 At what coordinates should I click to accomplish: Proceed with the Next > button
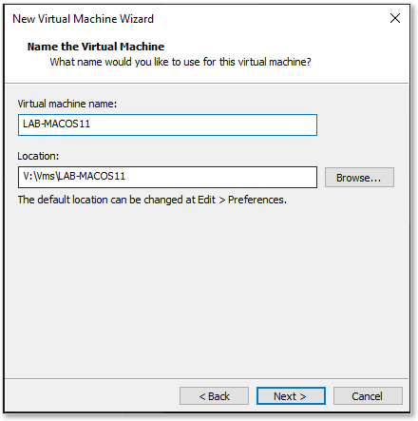click(x=291, y=396)
